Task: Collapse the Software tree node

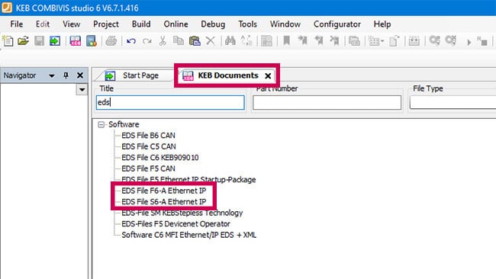Action: (x=101, y=124)
